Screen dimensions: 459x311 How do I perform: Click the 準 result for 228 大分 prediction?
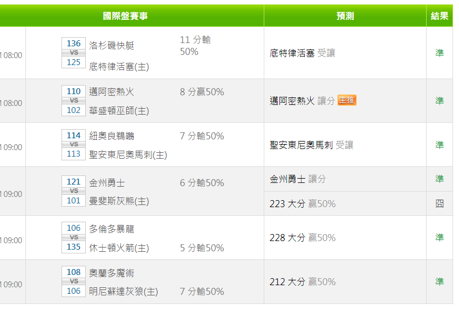pyautogui.click(x=440, y=237)
